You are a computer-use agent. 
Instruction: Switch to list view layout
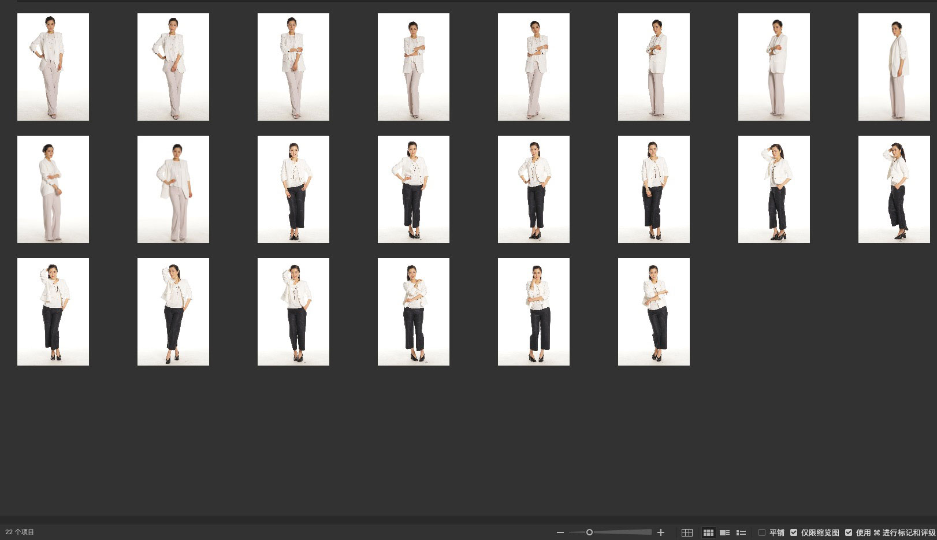coord(741,532)
